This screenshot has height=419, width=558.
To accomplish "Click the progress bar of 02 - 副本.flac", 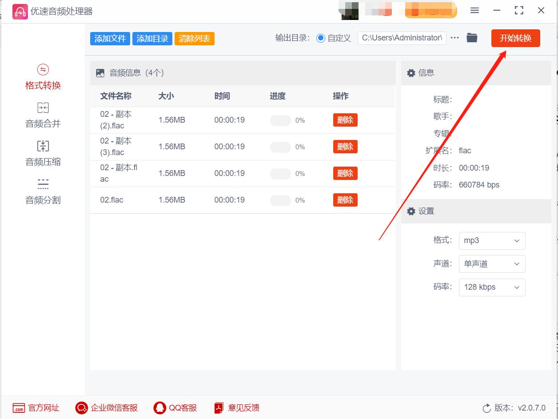I will click(280, 173).
